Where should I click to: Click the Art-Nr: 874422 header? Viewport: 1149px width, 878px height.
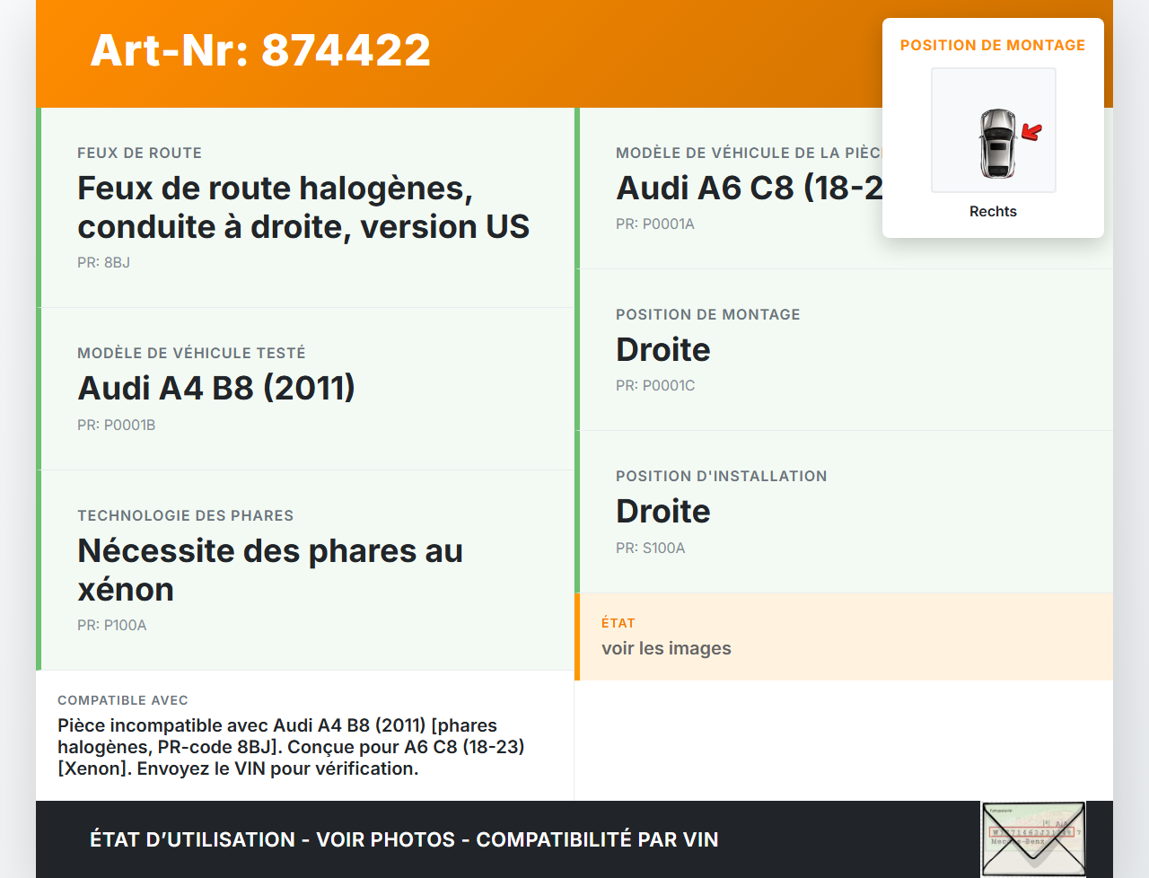click(x=260, y=50)
